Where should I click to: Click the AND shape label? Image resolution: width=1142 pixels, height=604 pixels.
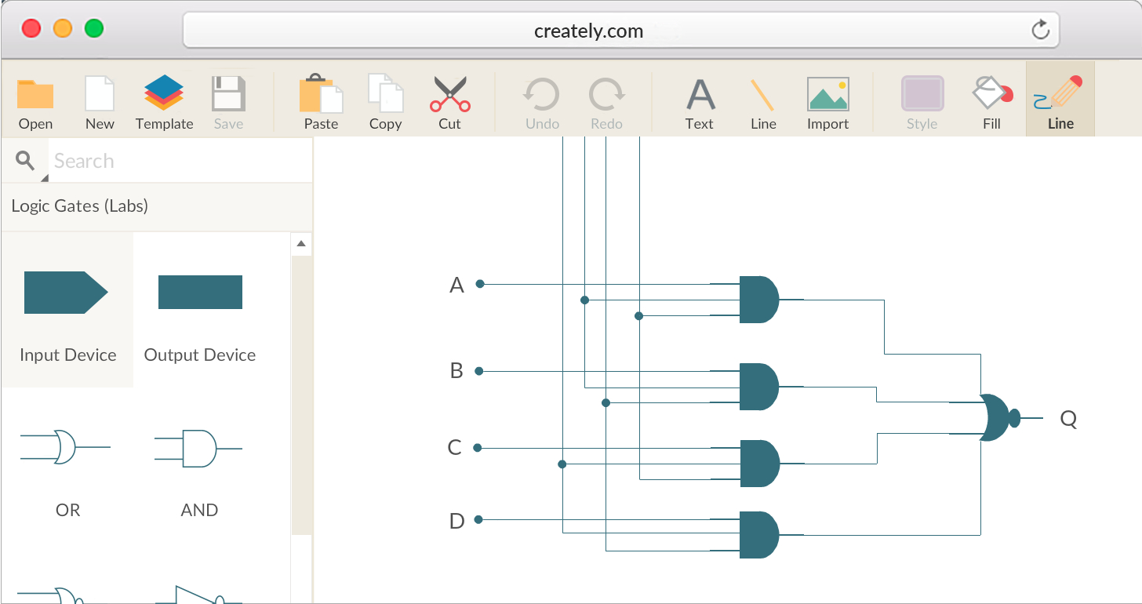pos(199,510)
